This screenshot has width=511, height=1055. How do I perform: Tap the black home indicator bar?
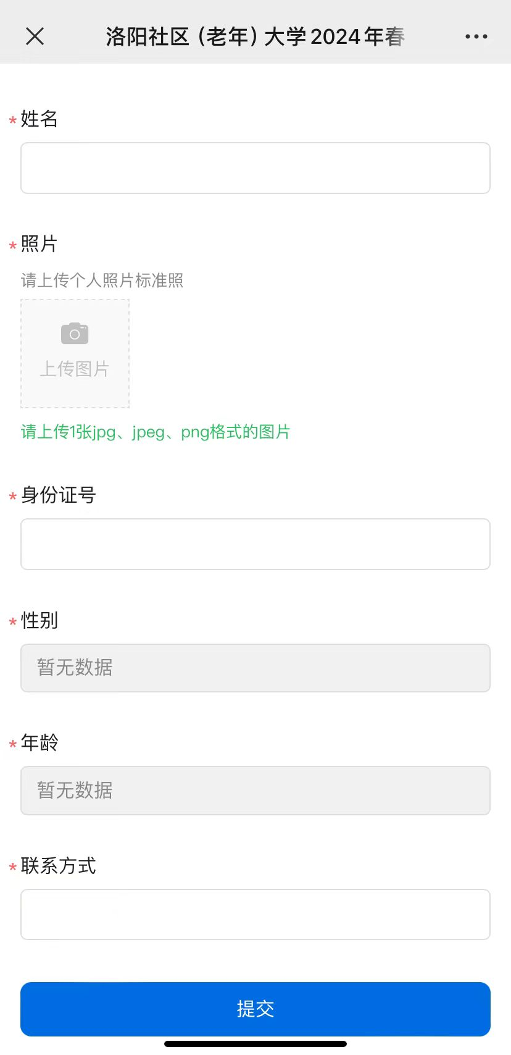point(255,1044)
